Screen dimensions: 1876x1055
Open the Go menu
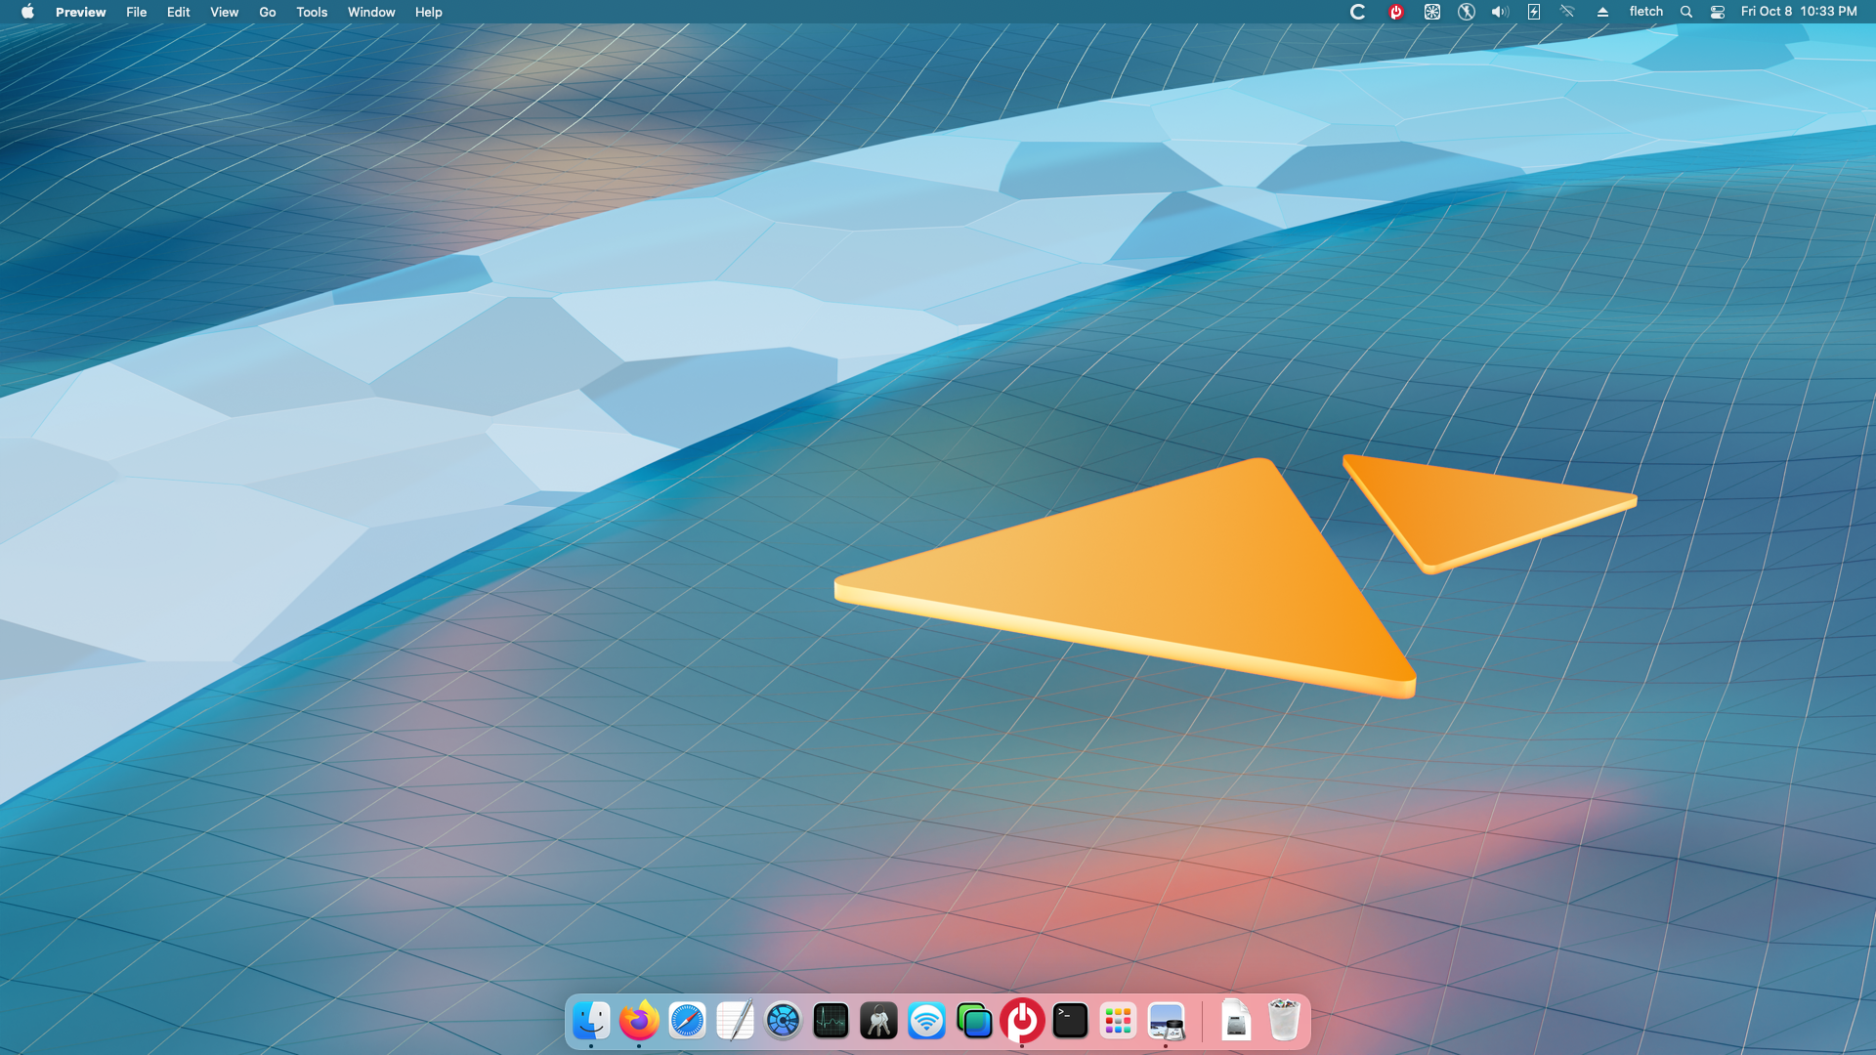click(268, 12)
